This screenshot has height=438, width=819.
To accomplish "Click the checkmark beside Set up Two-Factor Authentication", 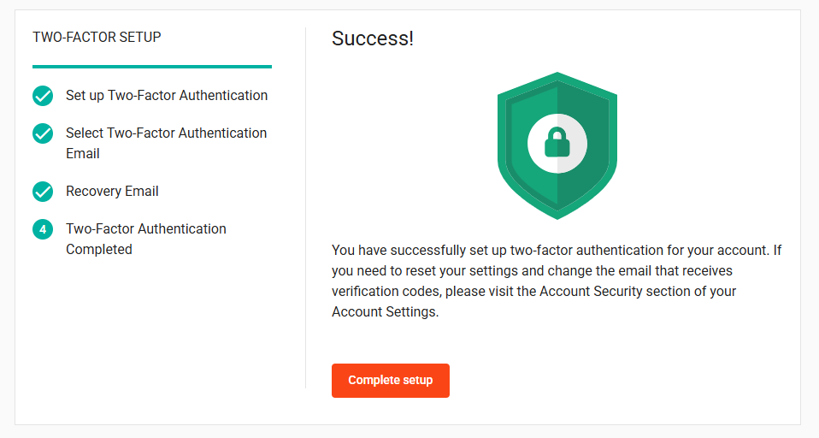I will point(43,96).
